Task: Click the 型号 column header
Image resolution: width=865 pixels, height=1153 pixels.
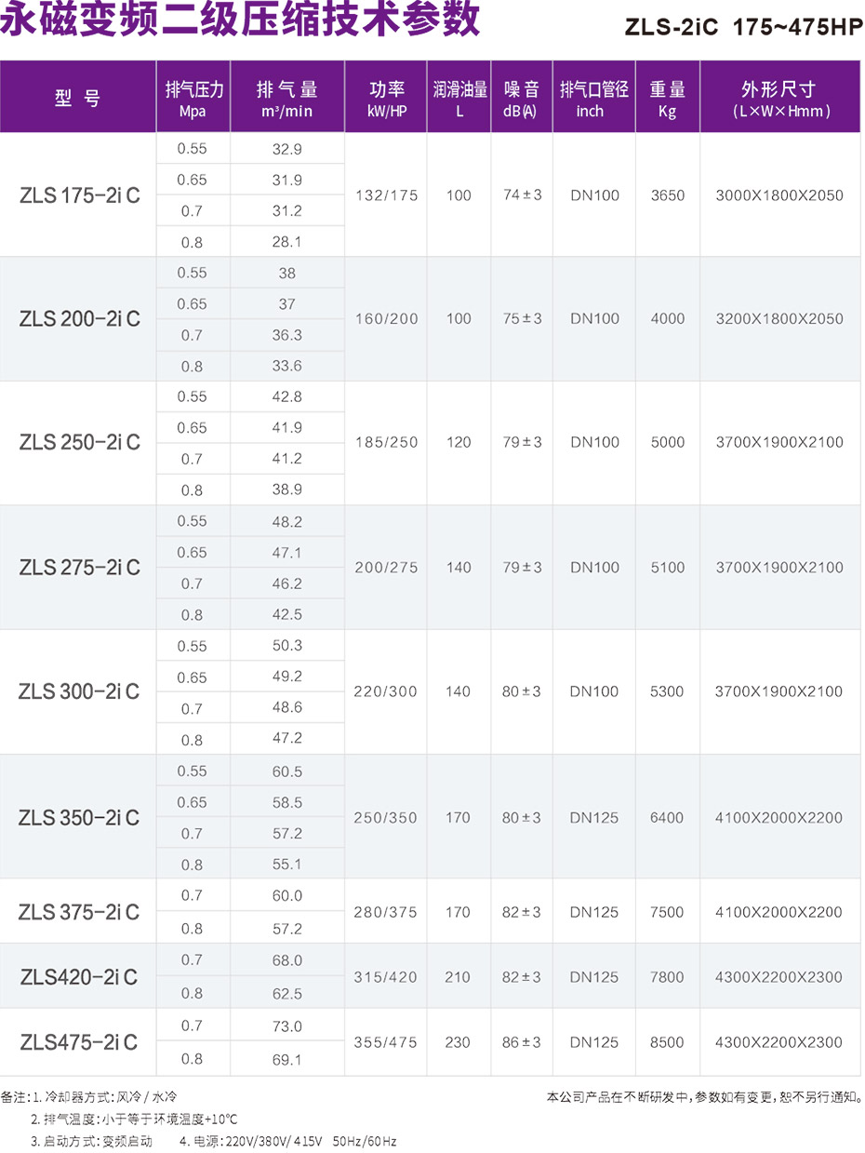Action: point(78,99)
